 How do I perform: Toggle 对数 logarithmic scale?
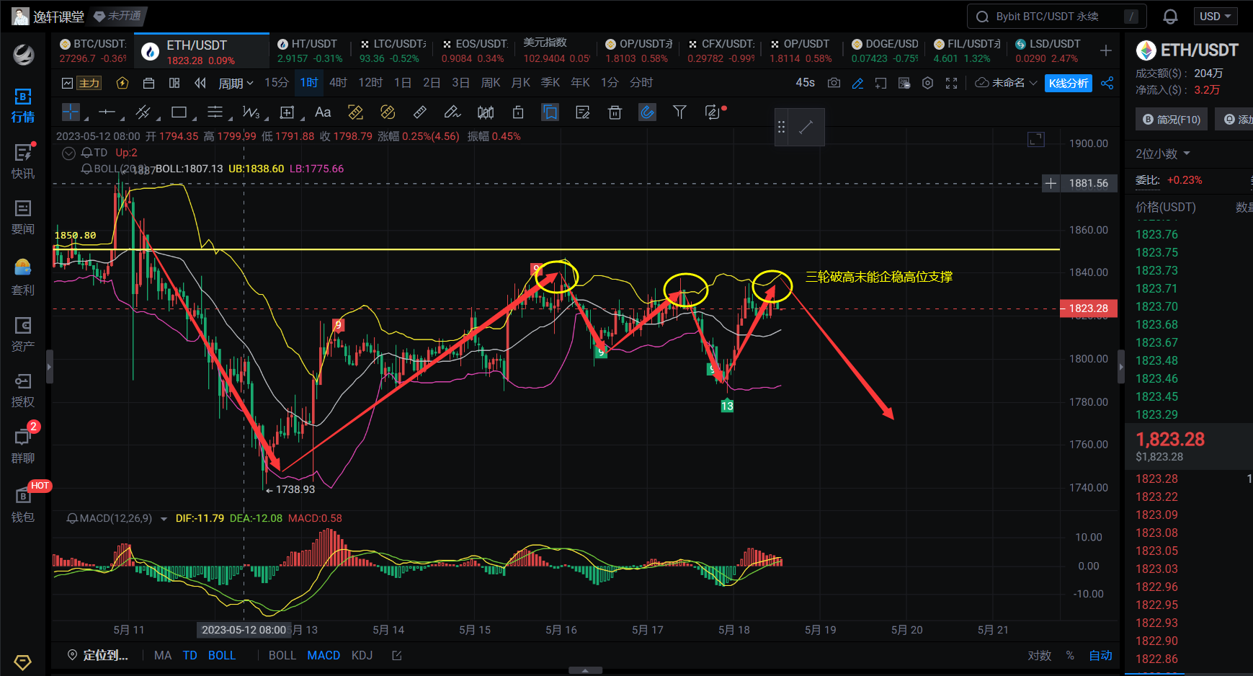1039,655
